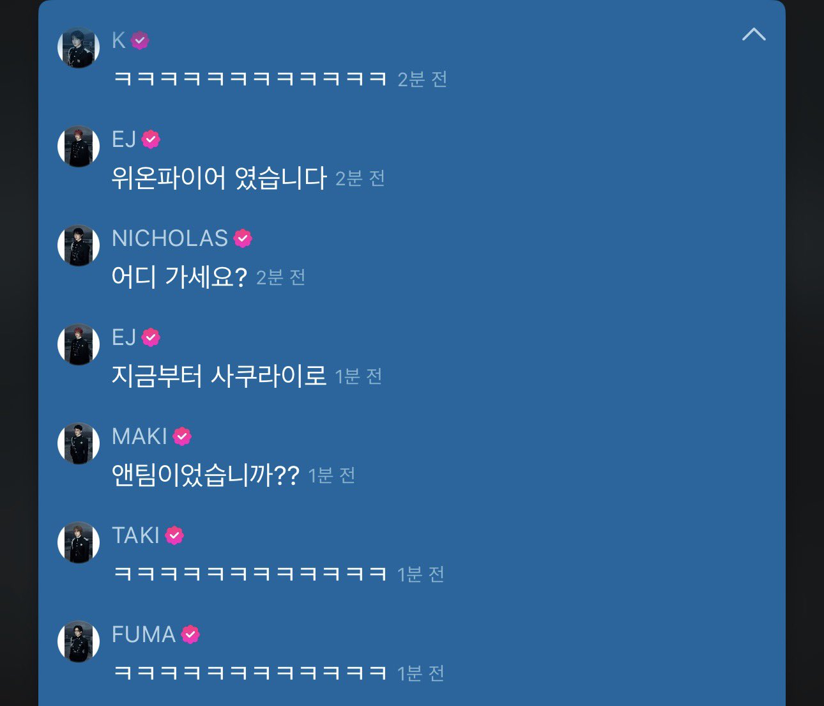Open FUMA's avatar
The image size is (824, 706).
(79, 641)
